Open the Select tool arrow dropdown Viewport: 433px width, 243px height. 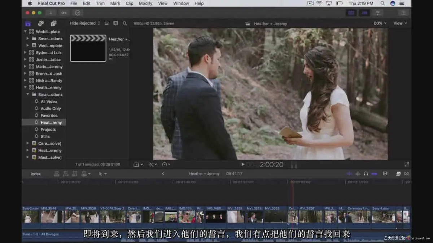coord(103,174)
